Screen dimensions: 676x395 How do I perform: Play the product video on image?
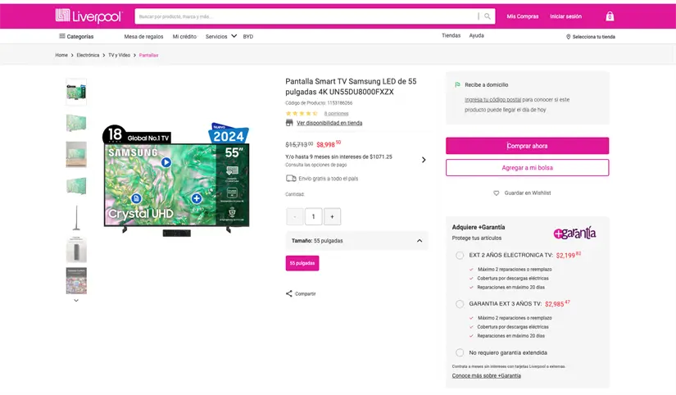click(166, 162)
